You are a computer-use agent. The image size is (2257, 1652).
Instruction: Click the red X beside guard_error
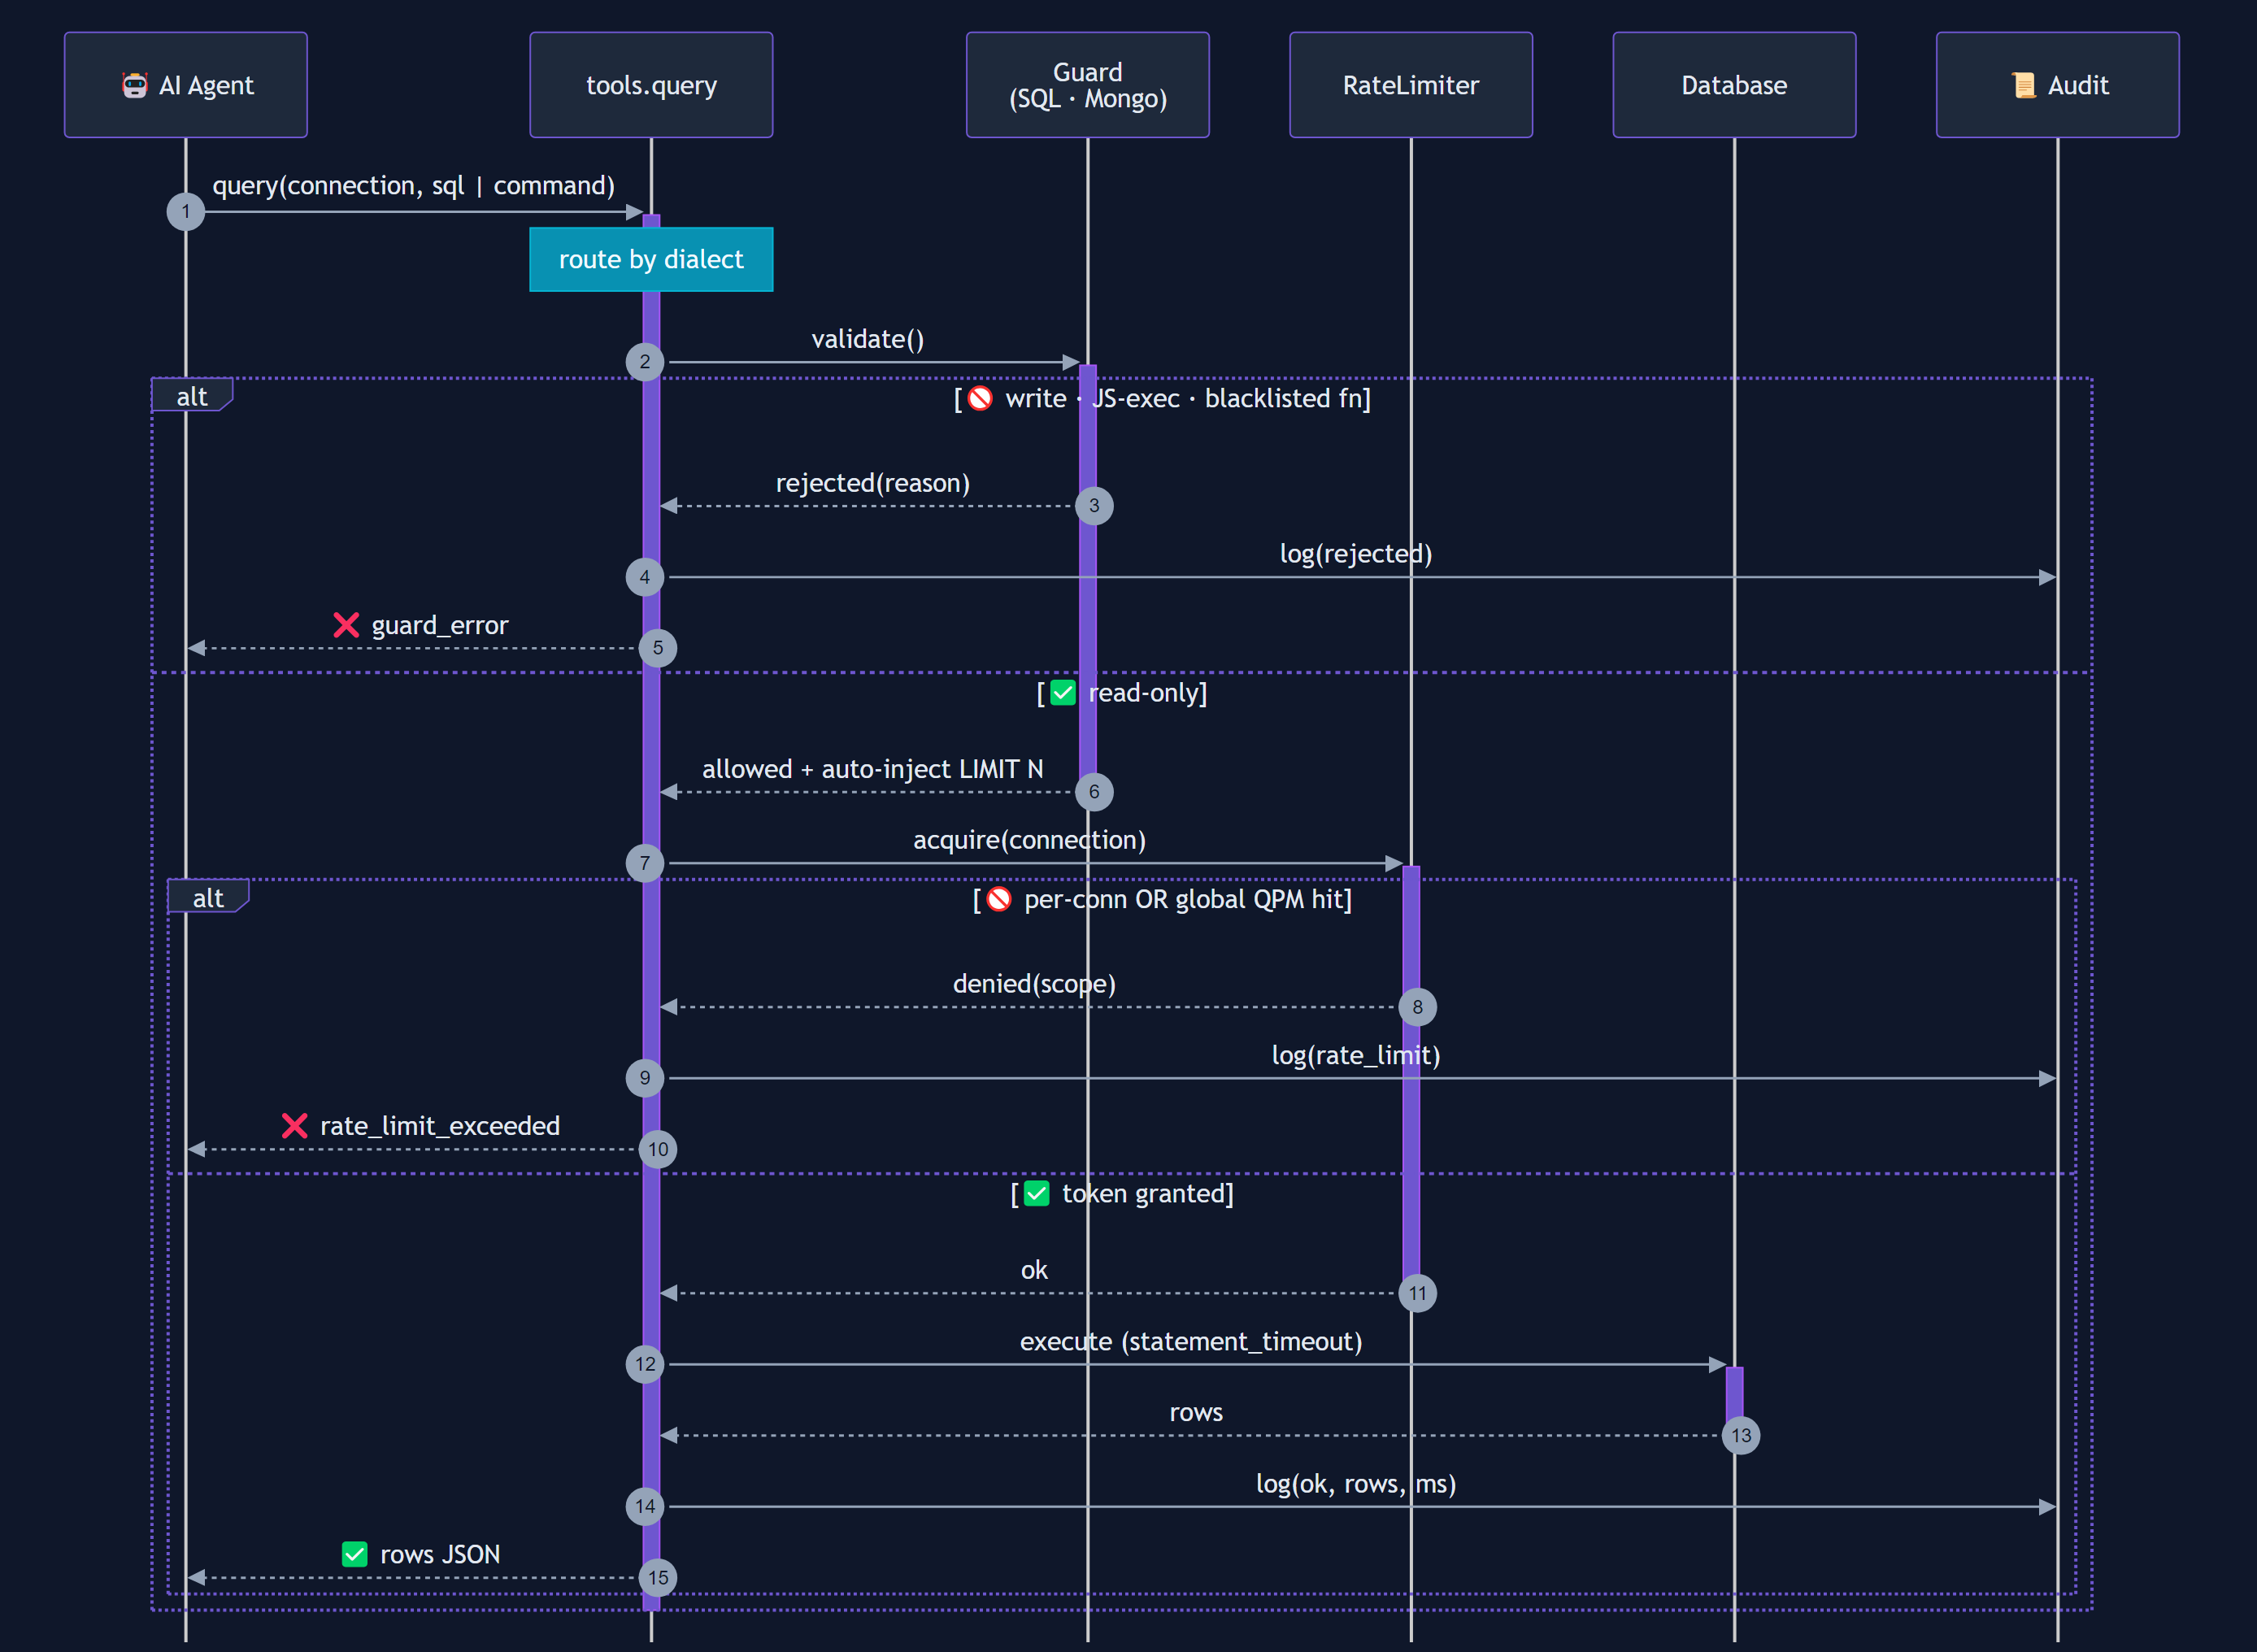click(346, 625)
